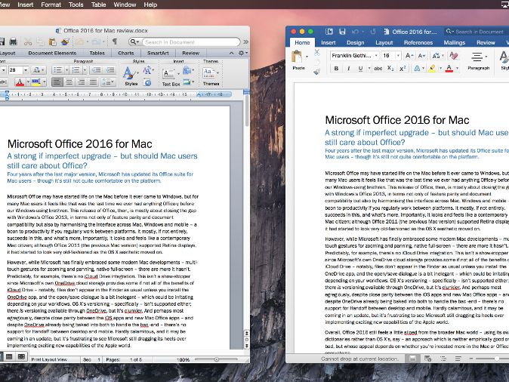The height and width of the screenshot is (382, 509).
Task: Switch to the Charts tab in Word 2011
Action: (126, 53)
